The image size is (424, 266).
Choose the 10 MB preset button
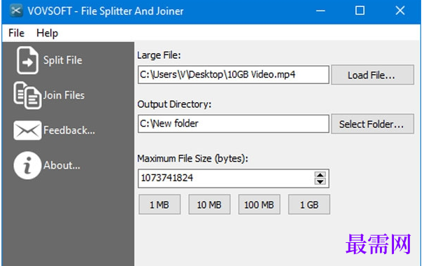coord(209,204)
